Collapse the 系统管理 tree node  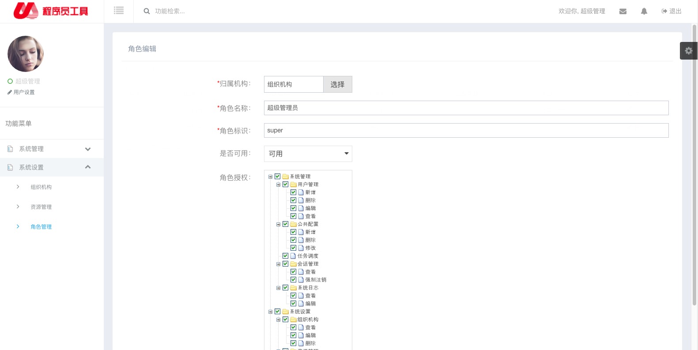tap(271, 177)
